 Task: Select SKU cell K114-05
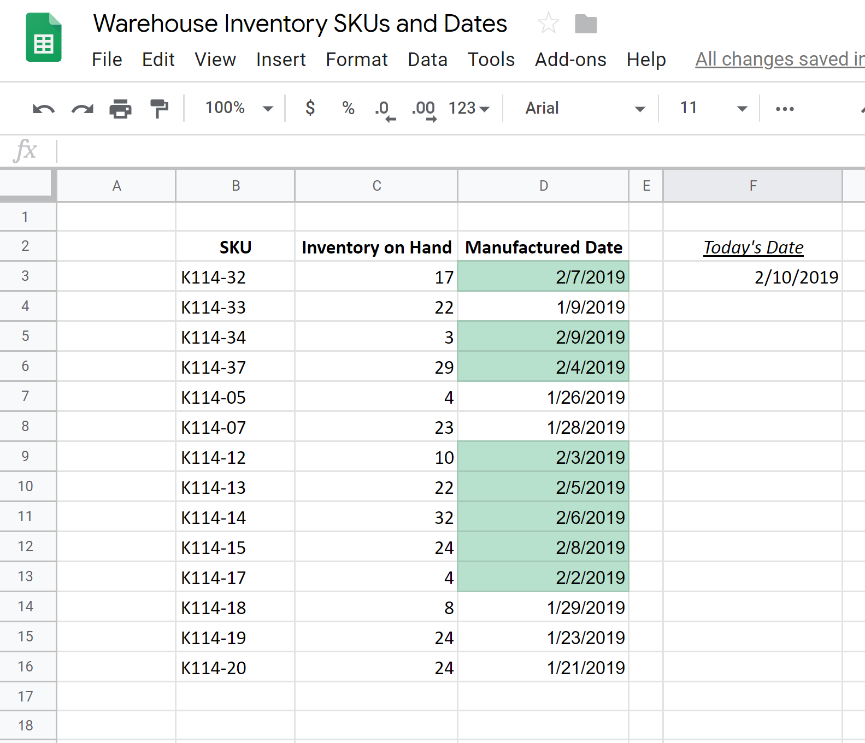click(236, 397)
